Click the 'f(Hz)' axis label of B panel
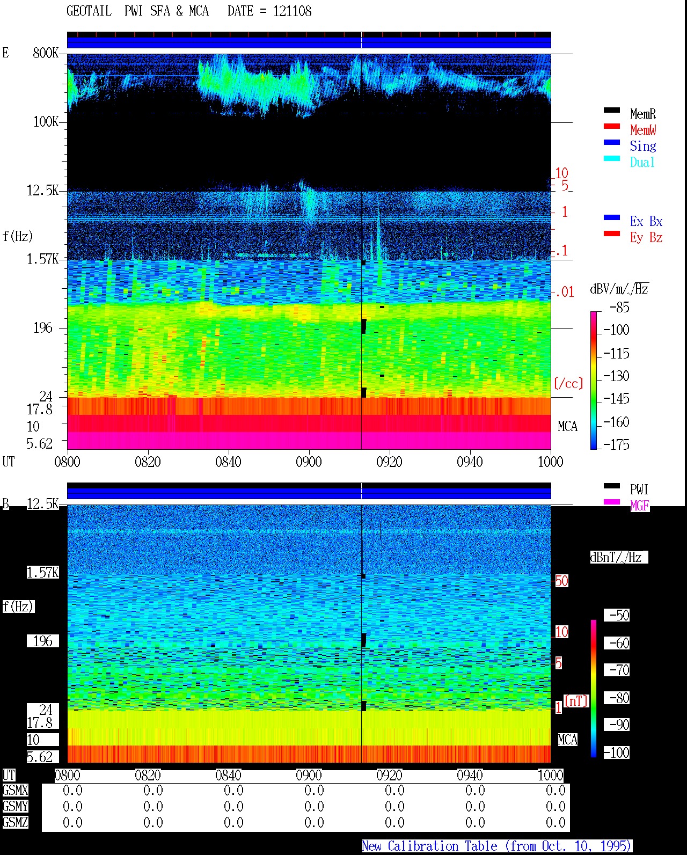This screenshot has height=855, width=687. click(18, 606)
